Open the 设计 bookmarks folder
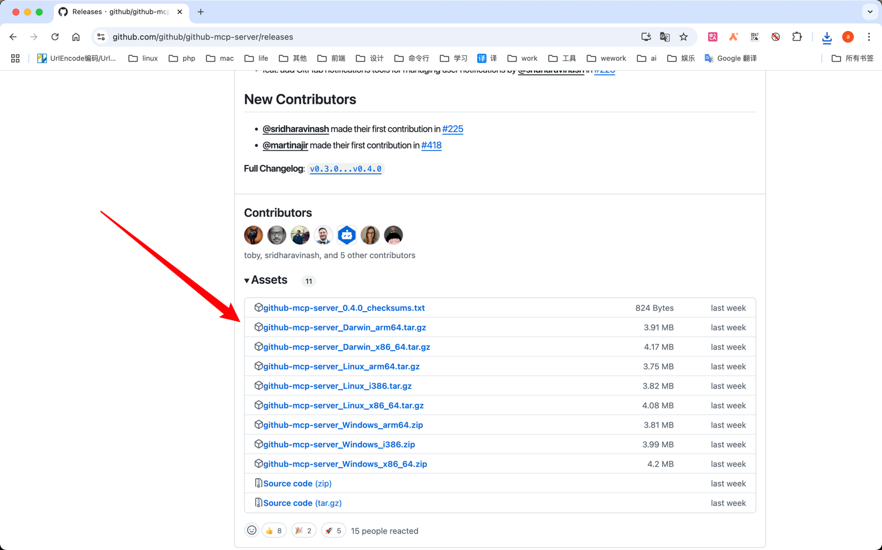The width and height of the screenshot is (882, 550). pos(370,58)
